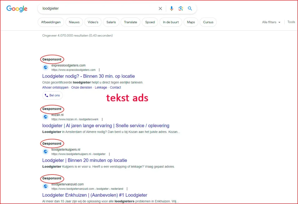Switch to the Nieuws filter chip

(74, 22)
